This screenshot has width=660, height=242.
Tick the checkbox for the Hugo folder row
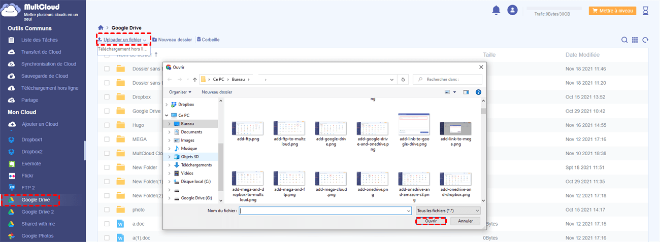point(107,125)
